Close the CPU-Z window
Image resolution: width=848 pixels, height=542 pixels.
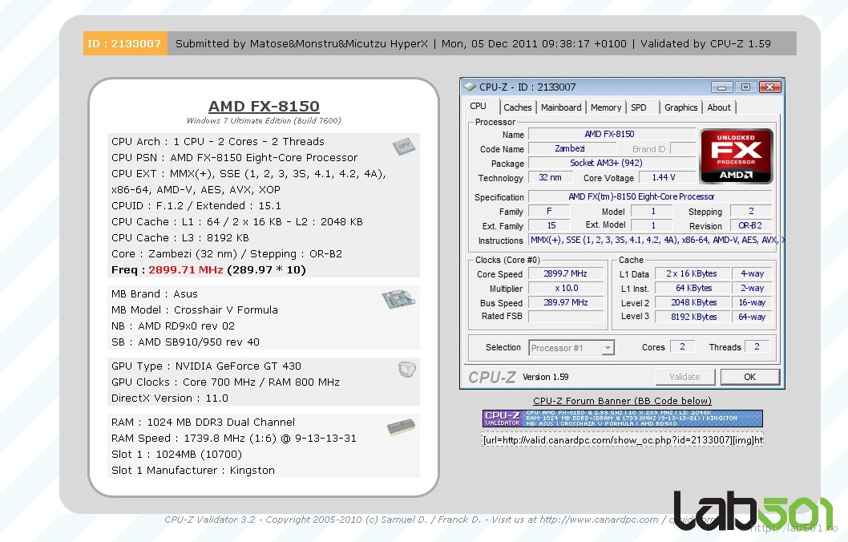pos(769,87)
